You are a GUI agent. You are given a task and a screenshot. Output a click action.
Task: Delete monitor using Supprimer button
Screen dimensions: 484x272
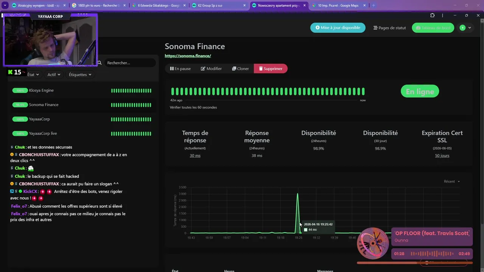click(270, 69)
